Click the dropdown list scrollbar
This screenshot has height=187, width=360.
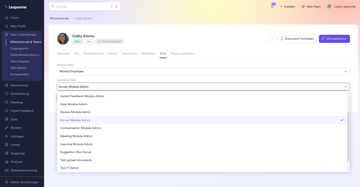coord(348,136)
